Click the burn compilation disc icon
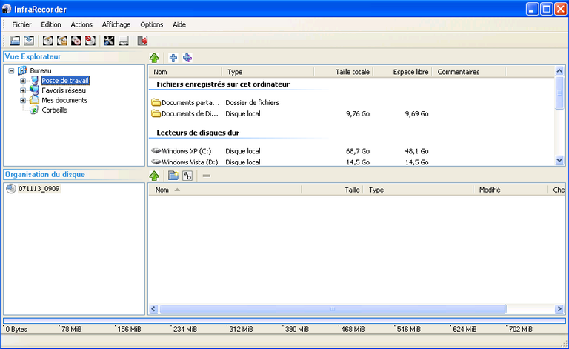Image resolution: width=569 pixels, height=349 pixels. pyautogui.click(x=47, y=40)
